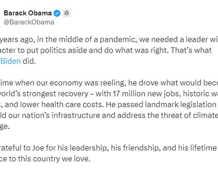Click the word "pandemic" in the first line

(x=118, y=40)
